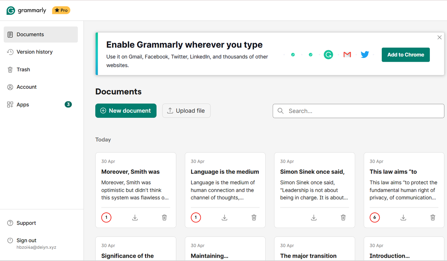Focus the Search documents field
This screenshot has width=447, height=261.
coord(358,111)
